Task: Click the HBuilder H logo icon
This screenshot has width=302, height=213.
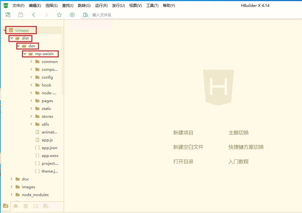Action: (x=6, y=5)
